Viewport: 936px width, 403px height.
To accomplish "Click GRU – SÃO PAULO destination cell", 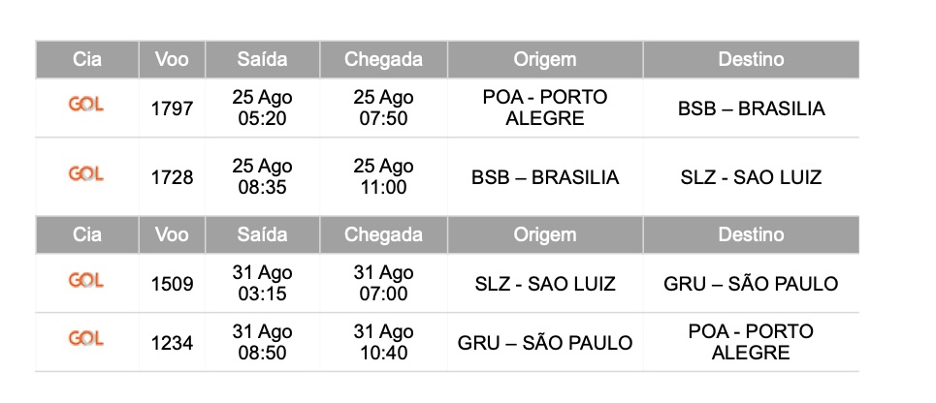I will [751, 284].
